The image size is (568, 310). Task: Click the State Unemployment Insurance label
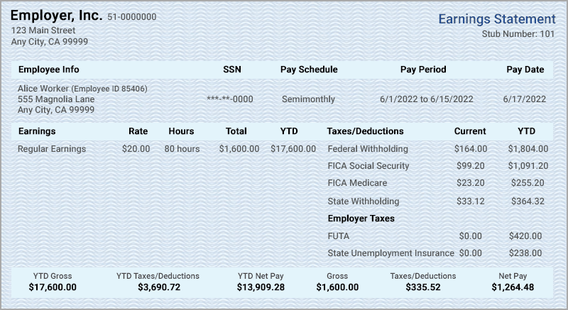point(390,253)
